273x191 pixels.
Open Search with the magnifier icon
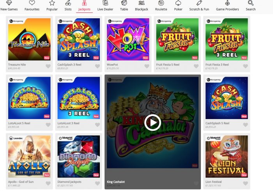point(250,6)
